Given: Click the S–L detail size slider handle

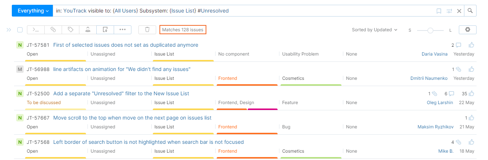Looking at the screenshot, I should [x=430, y=31].
